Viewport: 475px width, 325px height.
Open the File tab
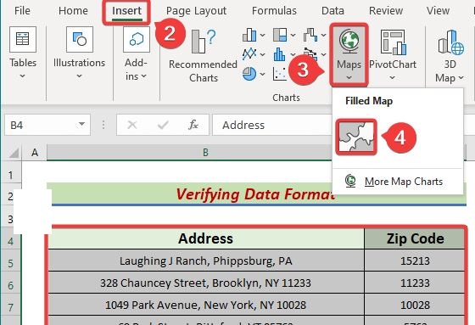[x=22, y=11]
